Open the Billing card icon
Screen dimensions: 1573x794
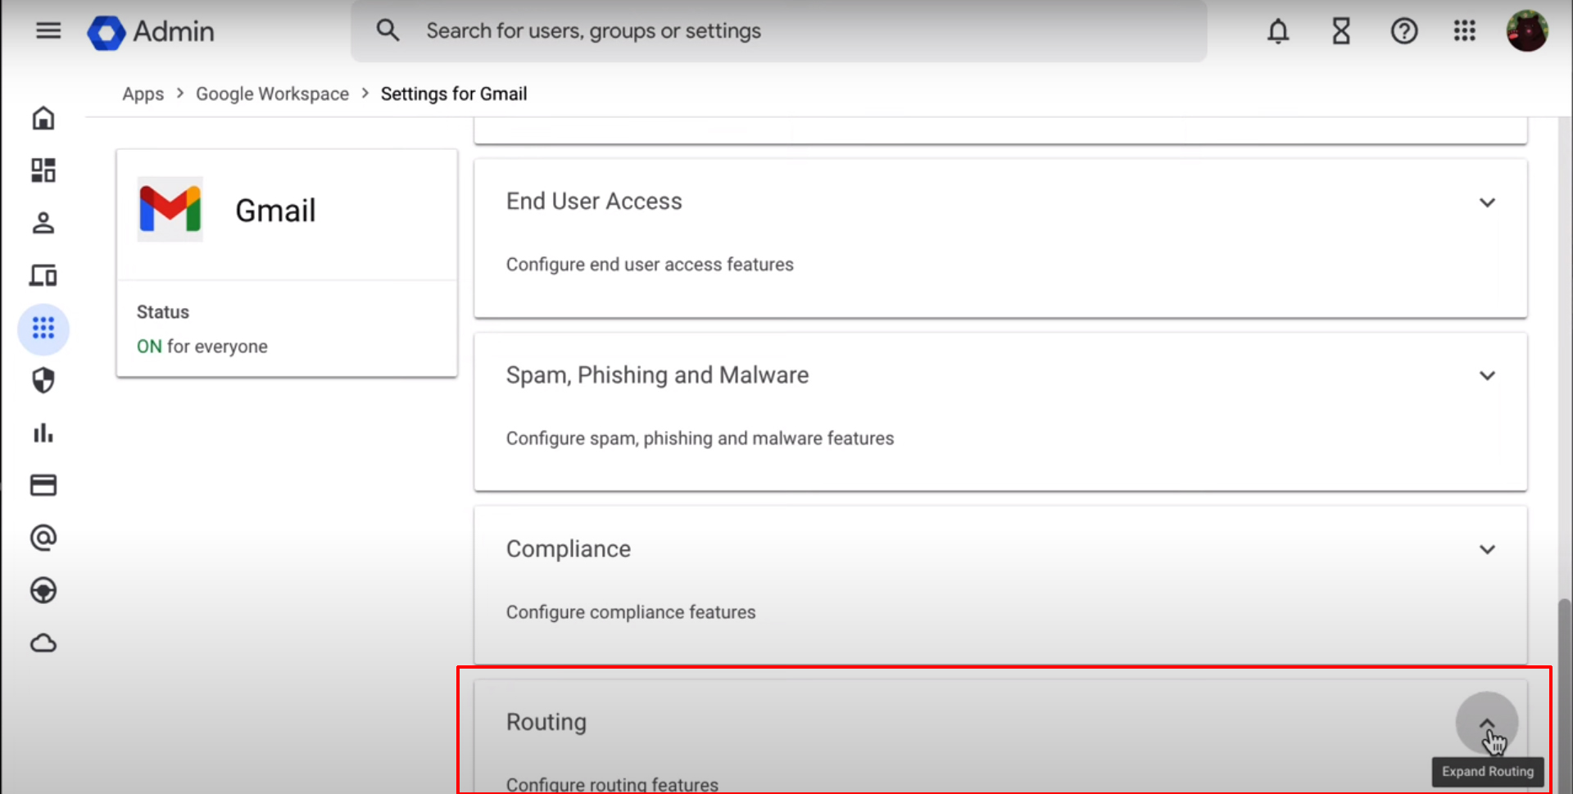(x=43, y=485)
